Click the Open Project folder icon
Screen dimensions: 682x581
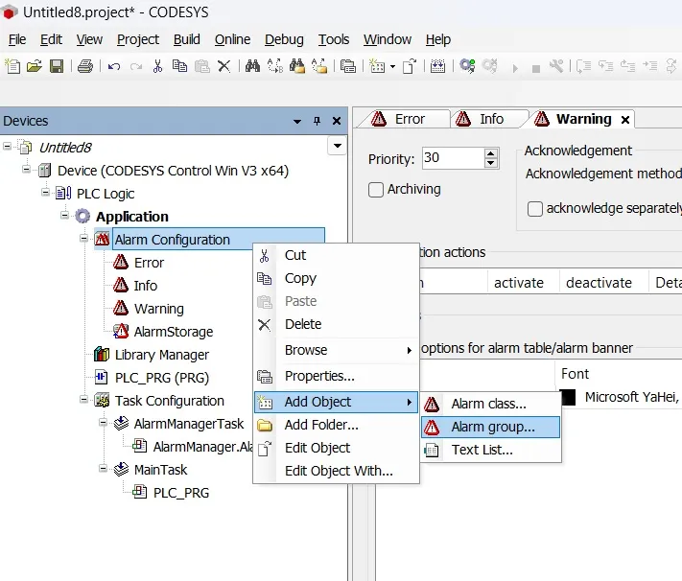[x=35, y=66]
